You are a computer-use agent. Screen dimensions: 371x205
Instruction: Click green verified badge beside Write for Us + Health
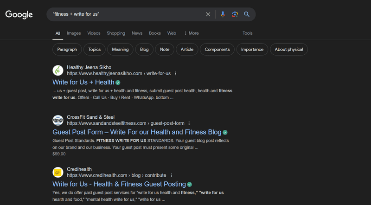(x=118, y=83)
